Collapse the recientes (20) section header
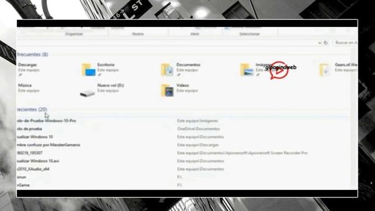The image size is (375, 211). tap(32, 110)
